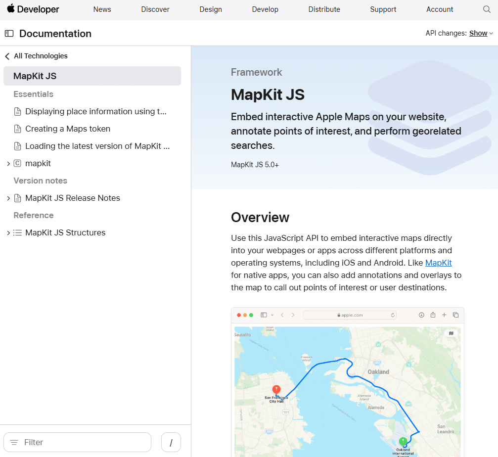
Task: Click the Apple Developer logo
Action: (x=33, y=9)
